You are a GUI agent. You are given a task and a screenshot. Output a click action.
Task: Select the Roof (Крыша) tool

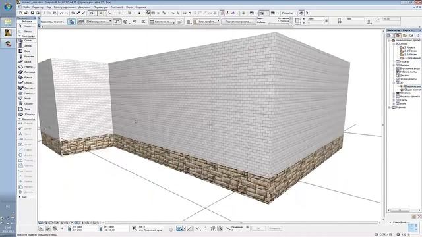[26, 78]
